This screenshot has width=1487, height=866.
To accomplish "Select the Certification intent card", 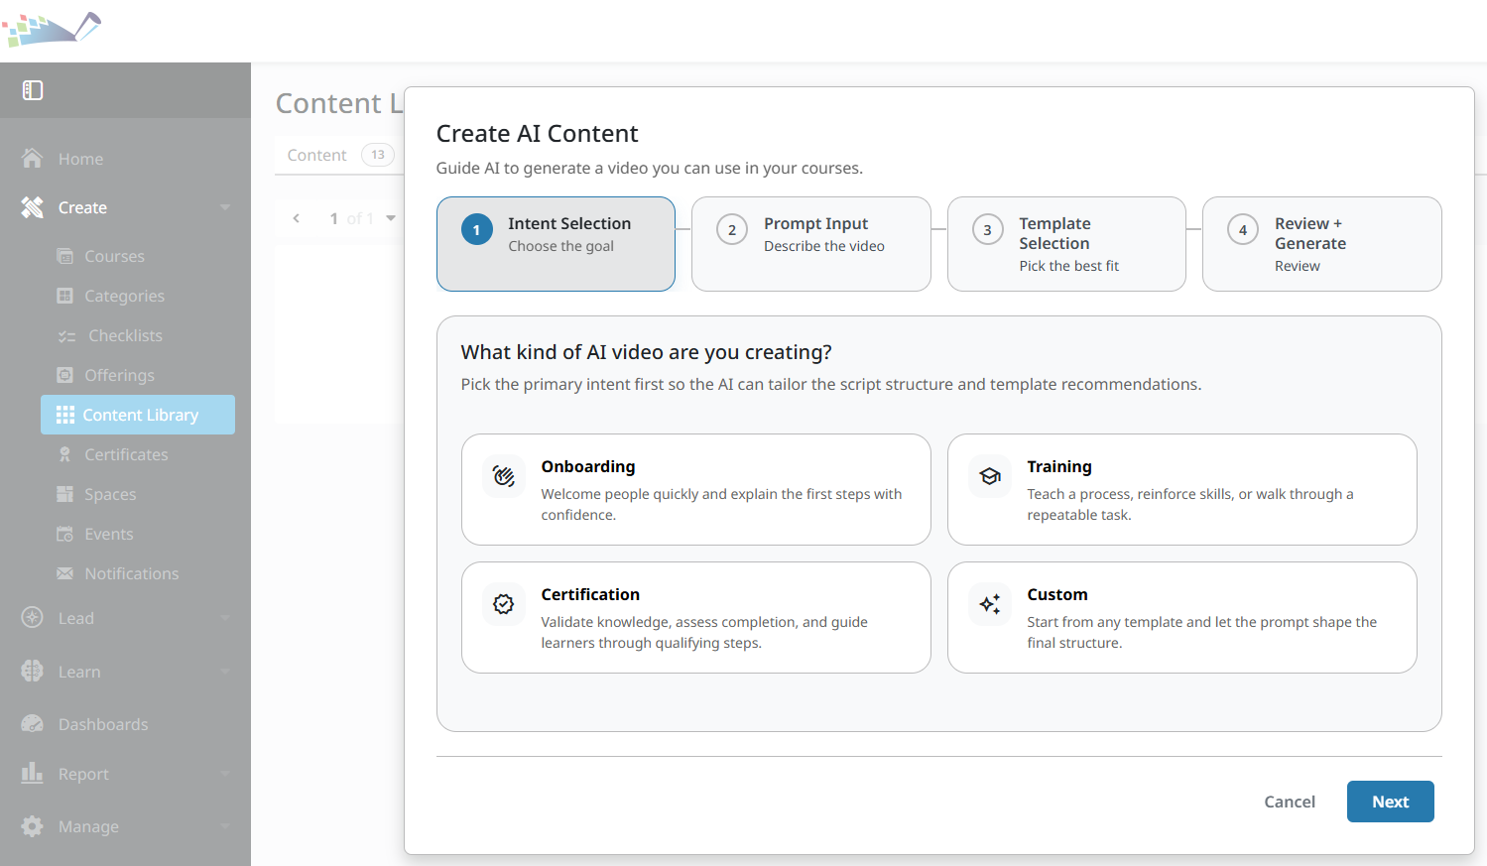I will (x=696, y=617).
